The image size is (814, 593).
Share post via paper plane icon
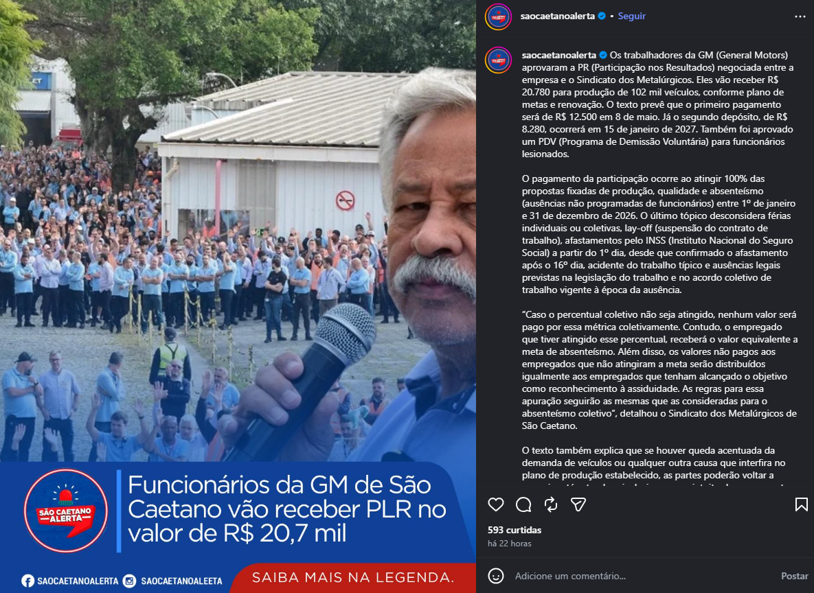click(x=578, y=504)
